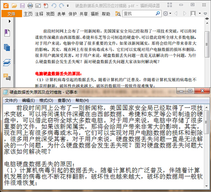Open the 帮助(H) menu in Notepad
This screenshot has height=192, width=211.
tap(82, 101)
